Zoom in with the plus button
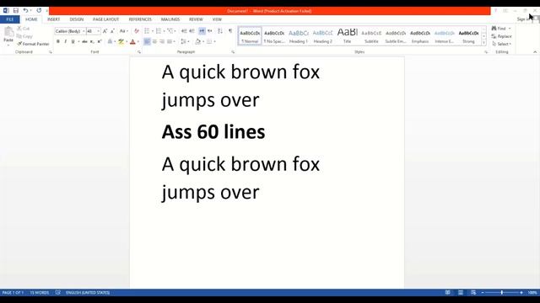The height and width of the screenshot is (303, 540). (521, 292)
